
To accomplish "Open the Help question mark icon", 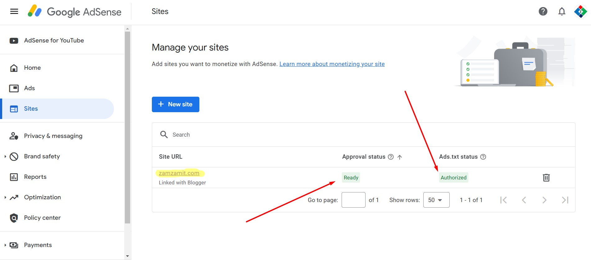I will click(543, 11).
